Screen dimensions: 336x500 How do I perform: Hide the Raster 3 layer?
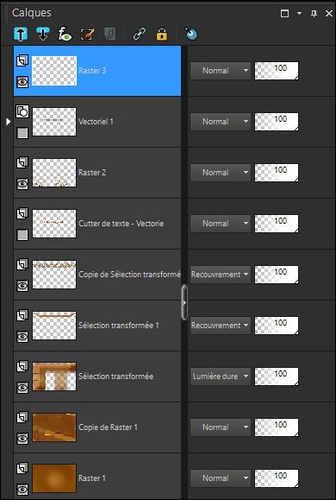click(x=22, y=82)
